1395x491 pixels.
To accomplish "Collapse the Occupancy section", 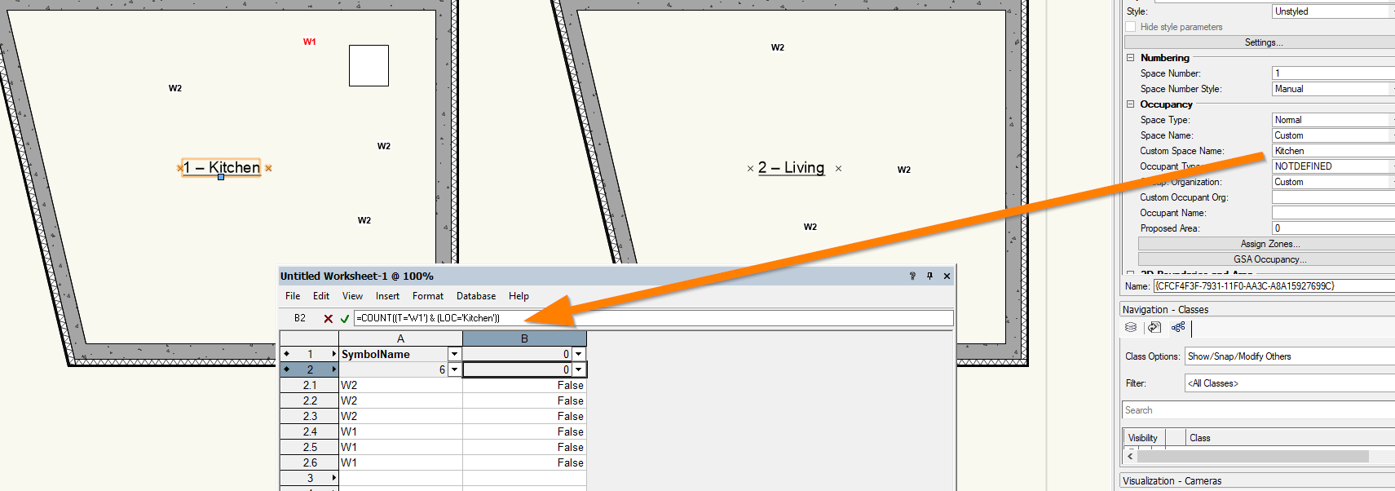I will pos(1131,104).
